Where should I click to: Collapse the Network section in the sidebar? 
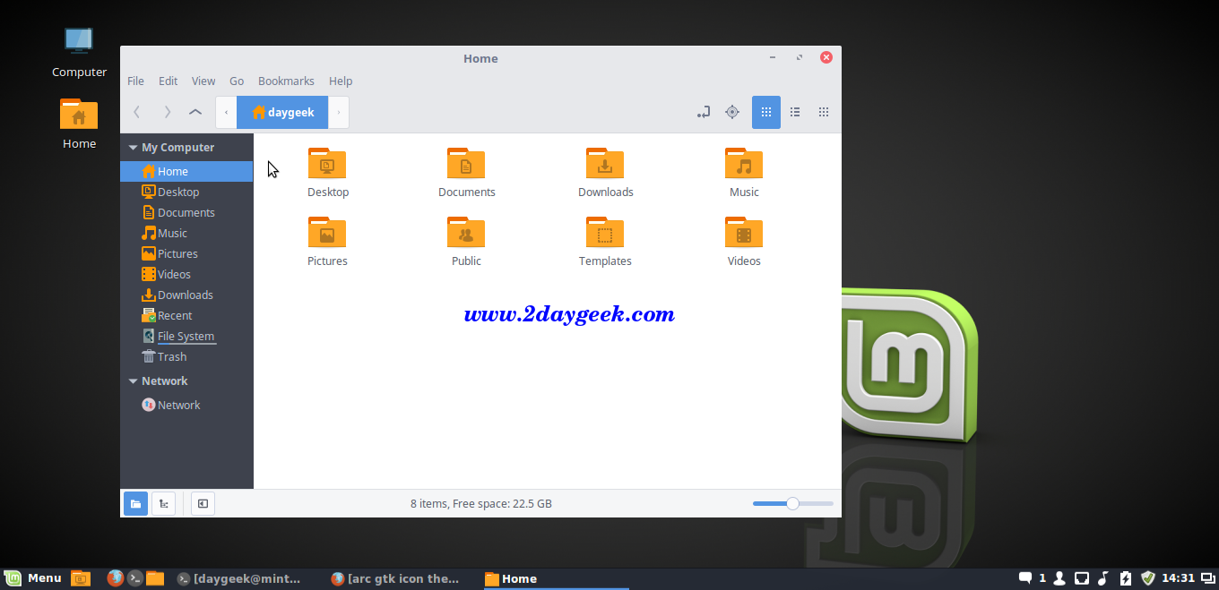click(134, 381)
